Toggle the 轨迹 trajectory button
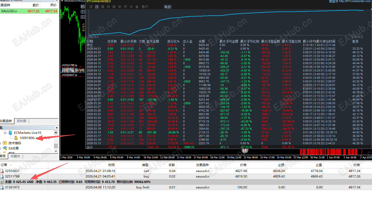 [x=168, y=7]
